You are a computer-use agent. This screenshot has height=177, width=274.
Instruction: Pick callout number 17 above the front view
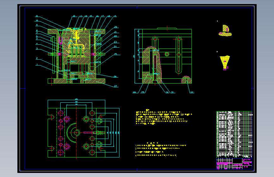tap(103, 16)
